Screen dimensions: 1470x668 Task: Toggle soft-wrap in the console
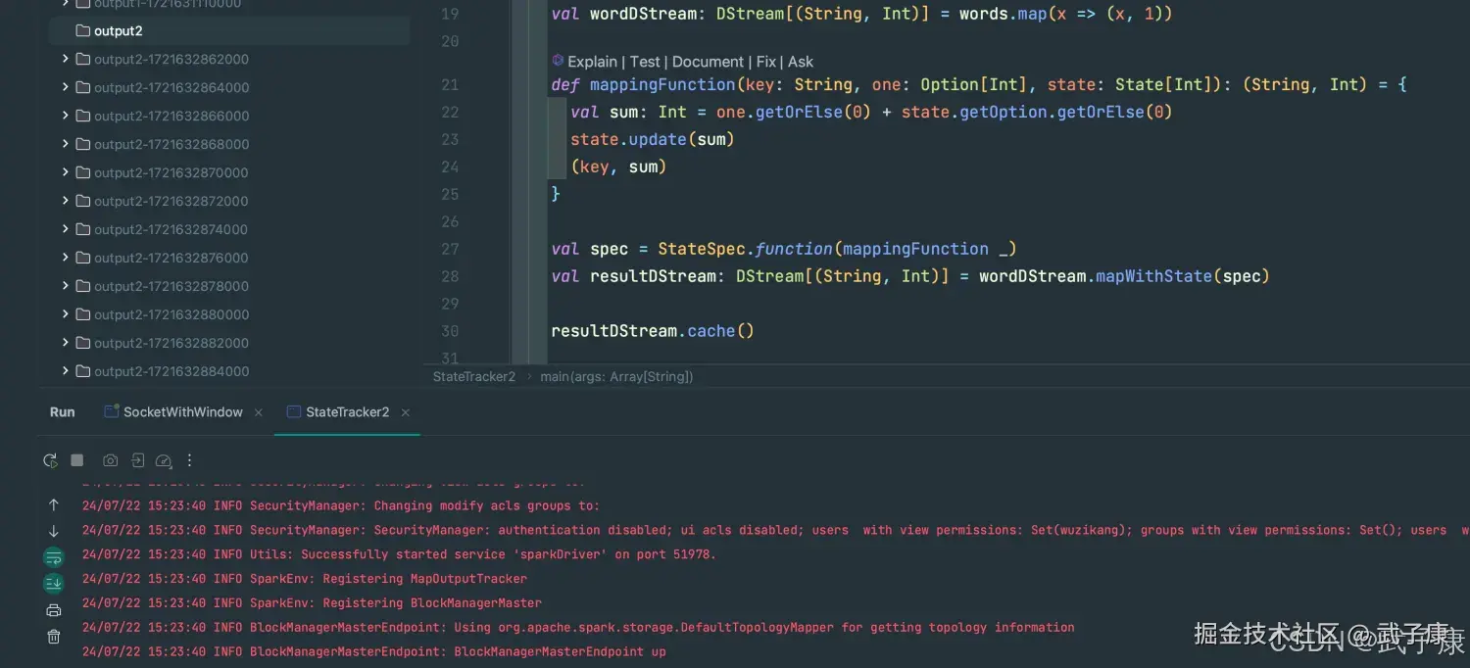click(x=53, y=557)
